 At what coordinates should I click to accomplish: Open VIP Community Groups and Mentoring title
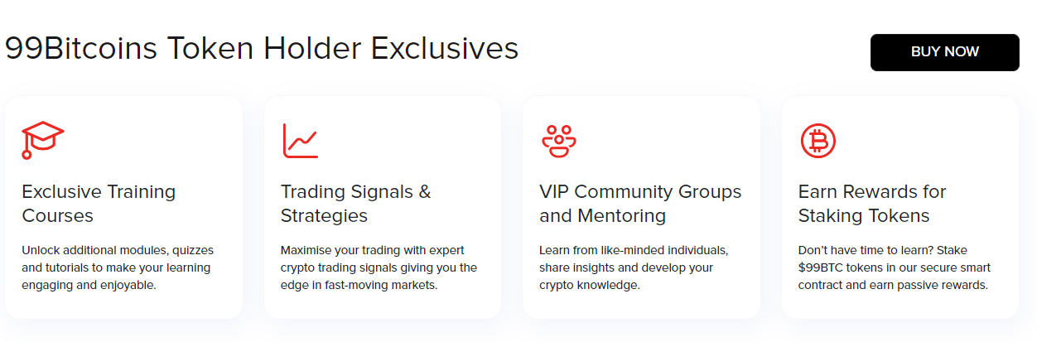640,204
